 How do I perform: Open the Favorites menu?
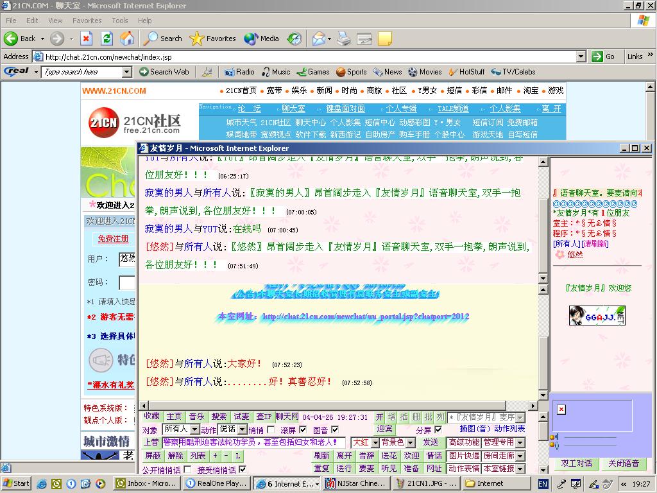click(x=87, y=21)
